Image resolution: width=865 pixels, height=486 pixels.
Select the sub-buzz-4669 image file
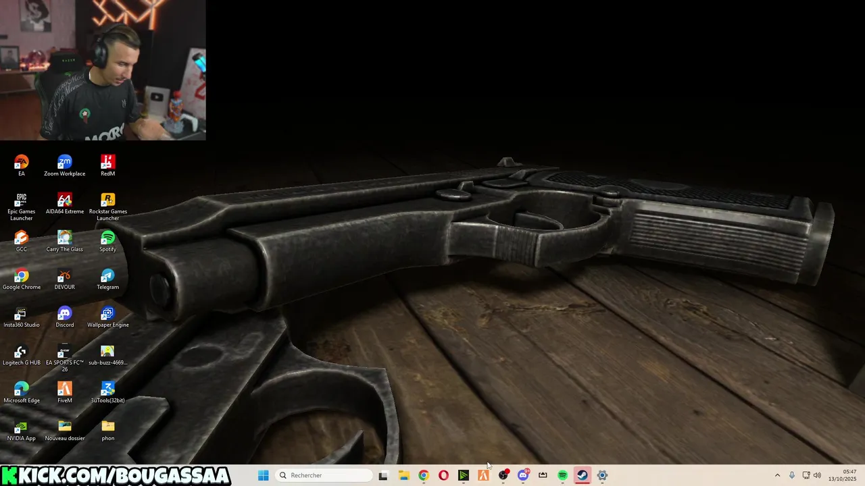(108, 354)
